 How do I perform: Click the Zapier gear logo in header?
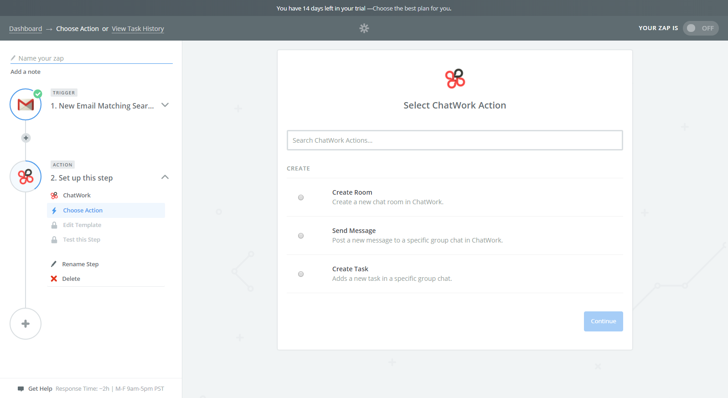click(364, 28)
